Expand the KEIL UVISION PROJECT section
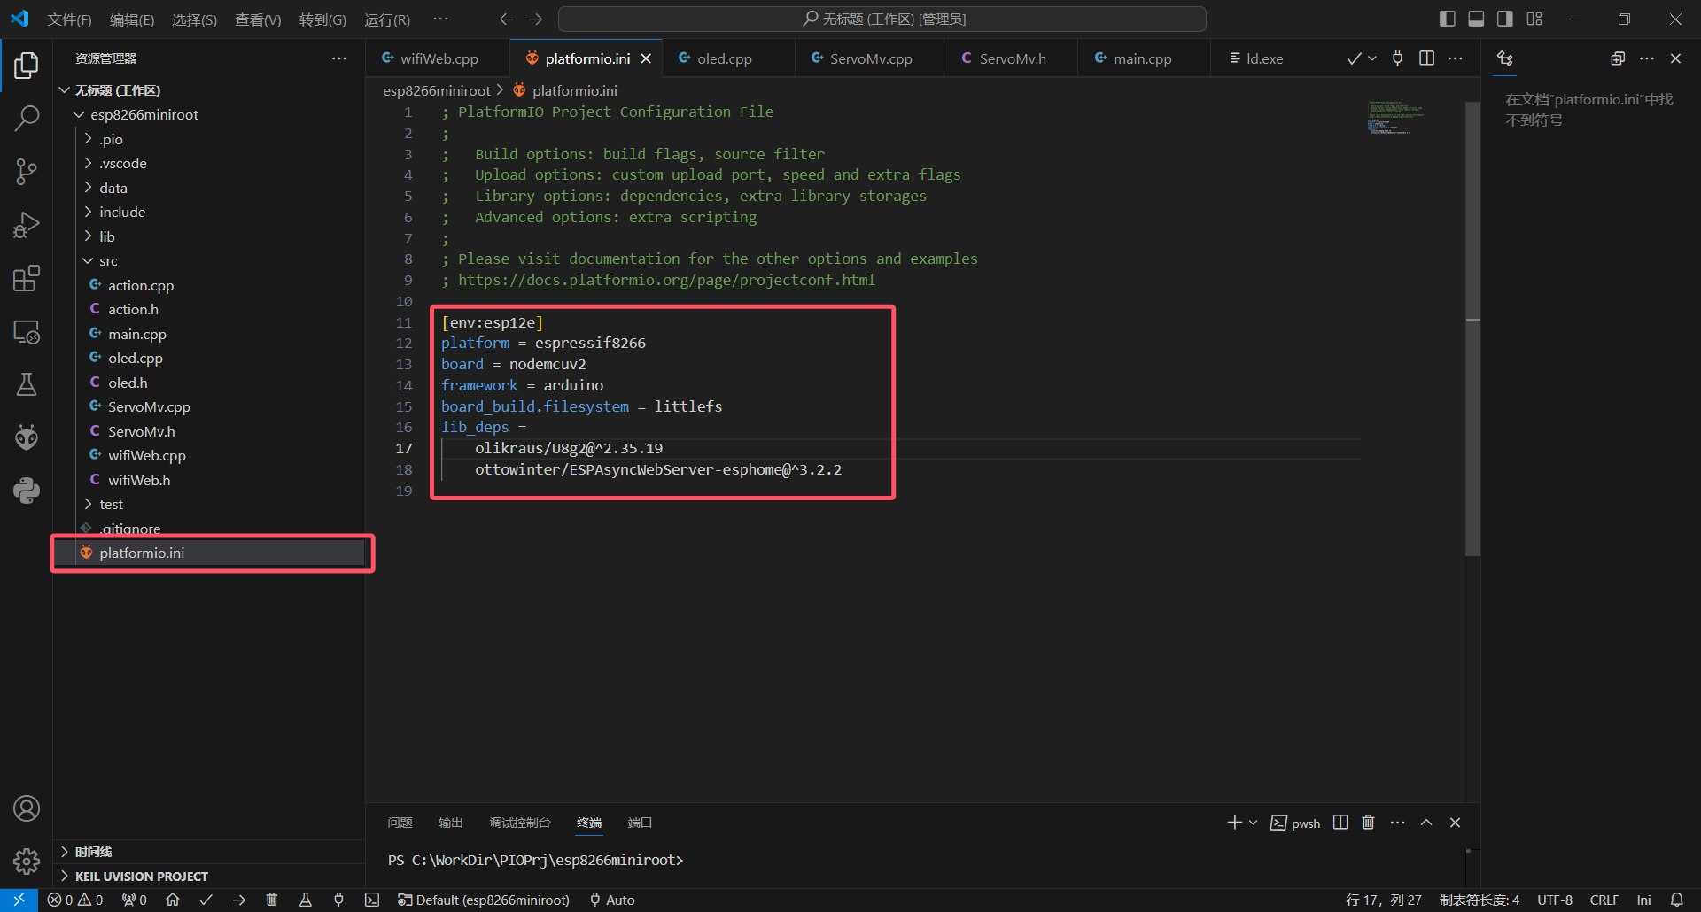The height and width of the screenshot is (912, 1701). point(142,876)
